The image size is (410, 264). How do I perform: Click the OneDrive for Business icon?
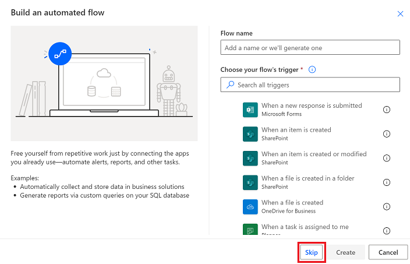click(250, 207)
